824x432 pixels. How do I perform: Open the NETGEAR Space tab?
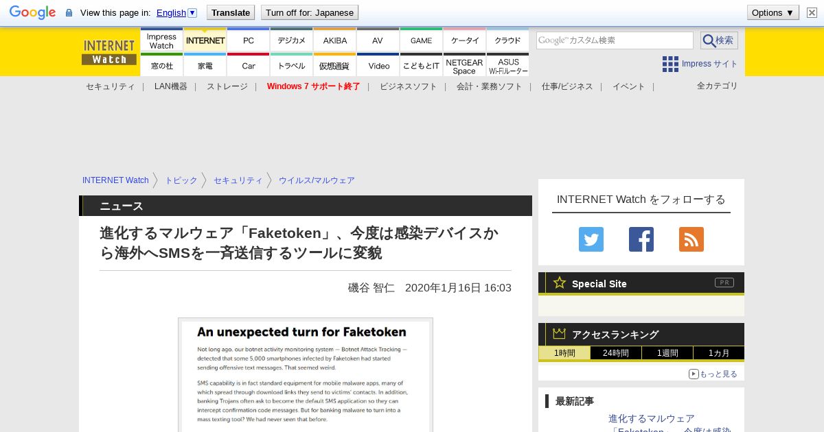(465, 65)
